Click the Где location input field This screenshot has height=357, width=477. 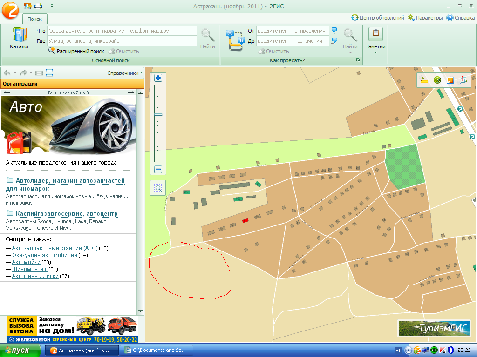pyautogui.click(x=122, y=41)
